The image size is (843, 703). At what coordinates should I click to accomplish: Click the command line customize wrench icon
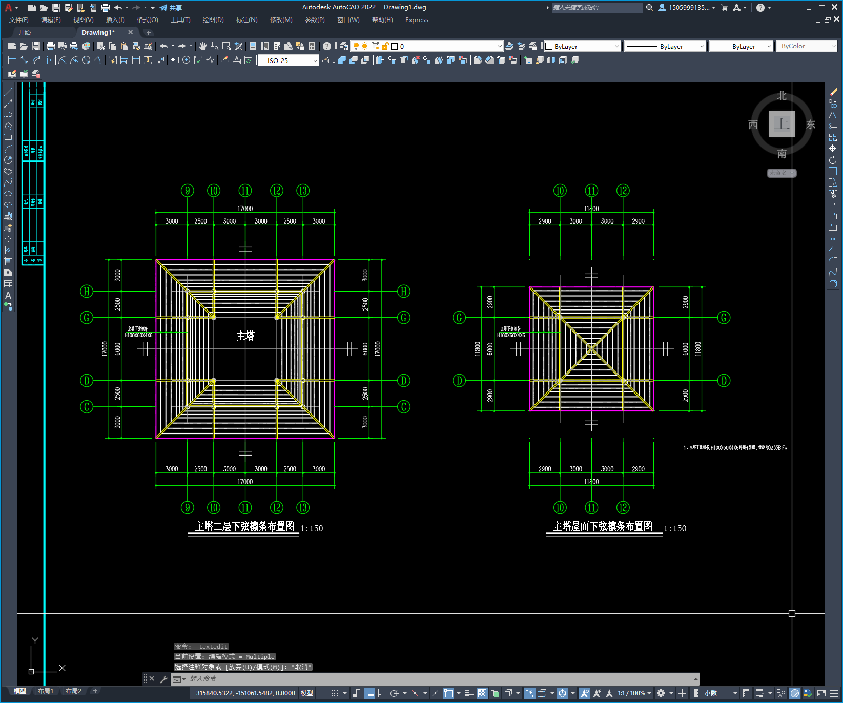click(164, 679)
